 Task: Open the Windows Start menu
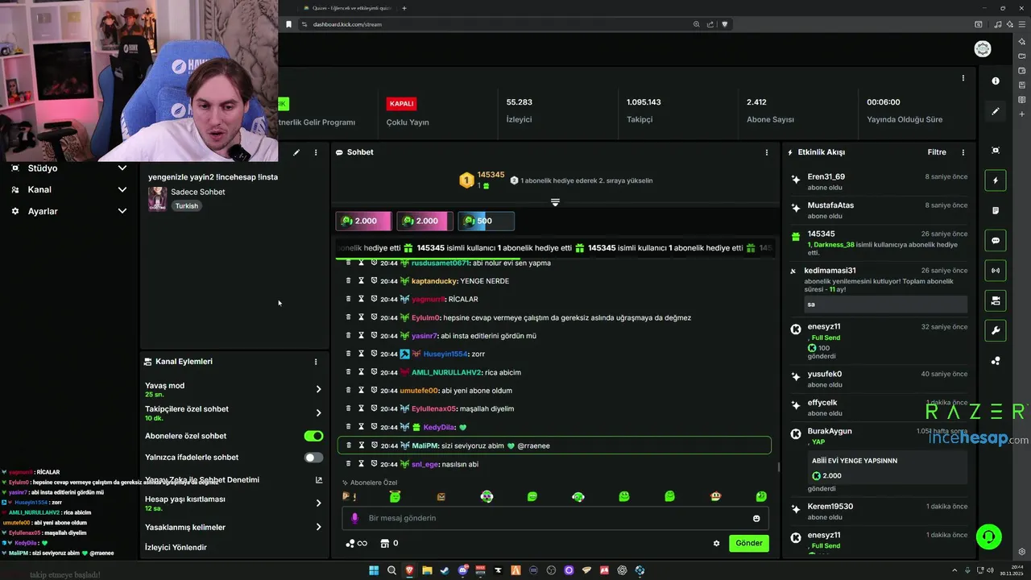(374, 570)
